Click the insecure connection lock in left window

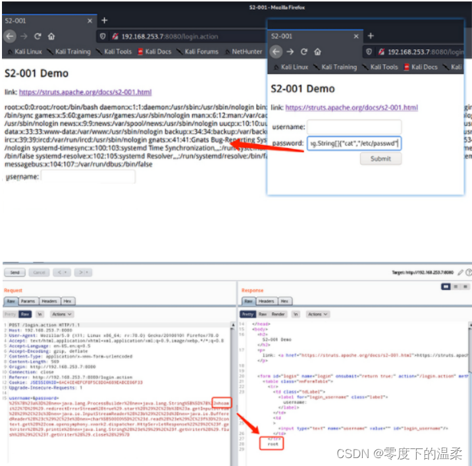click(x=115, y=36)
